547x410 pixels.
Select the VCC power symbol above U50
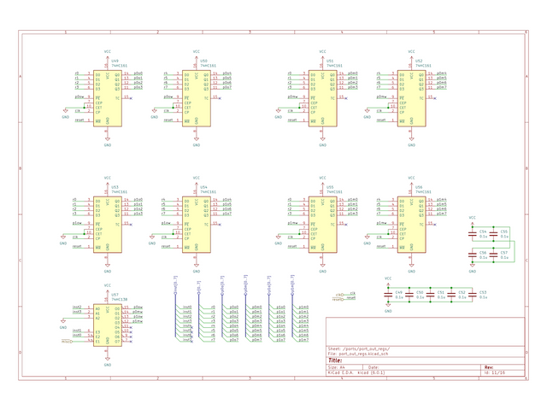coord(196,55)
